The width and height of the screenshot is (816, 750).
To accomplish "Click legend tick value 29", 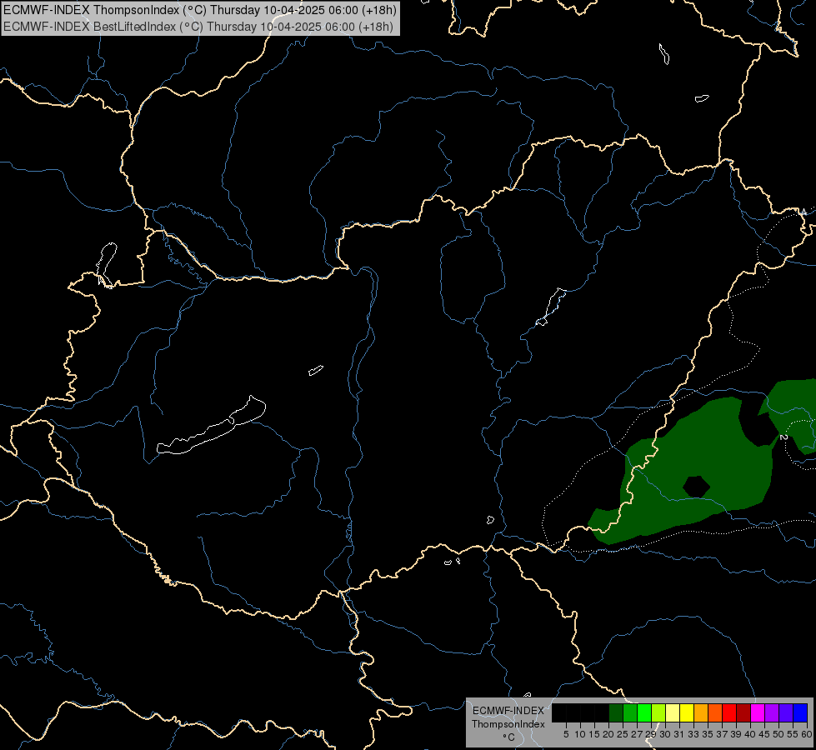I will coord(651,734).
